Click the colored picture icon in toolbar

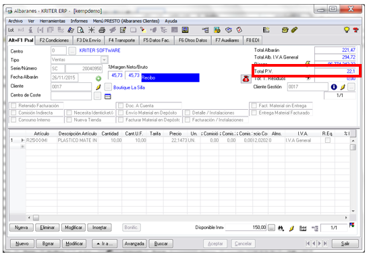tap(217, 30)
